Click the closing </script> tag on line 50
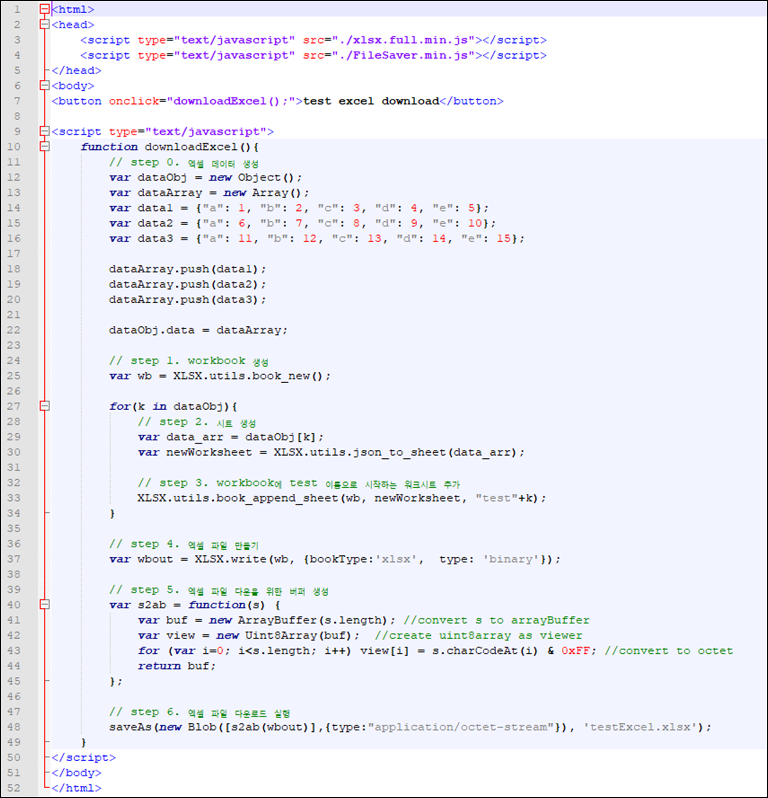Screen dimensions: 768x798 coord(84,757)
